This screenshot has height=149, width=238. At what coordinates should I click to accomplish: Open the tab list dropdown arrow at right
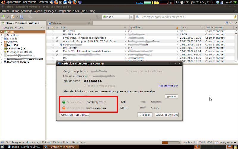[x=236, y=23]
